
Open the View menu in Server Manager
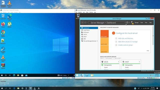click(x=146, y=22)
